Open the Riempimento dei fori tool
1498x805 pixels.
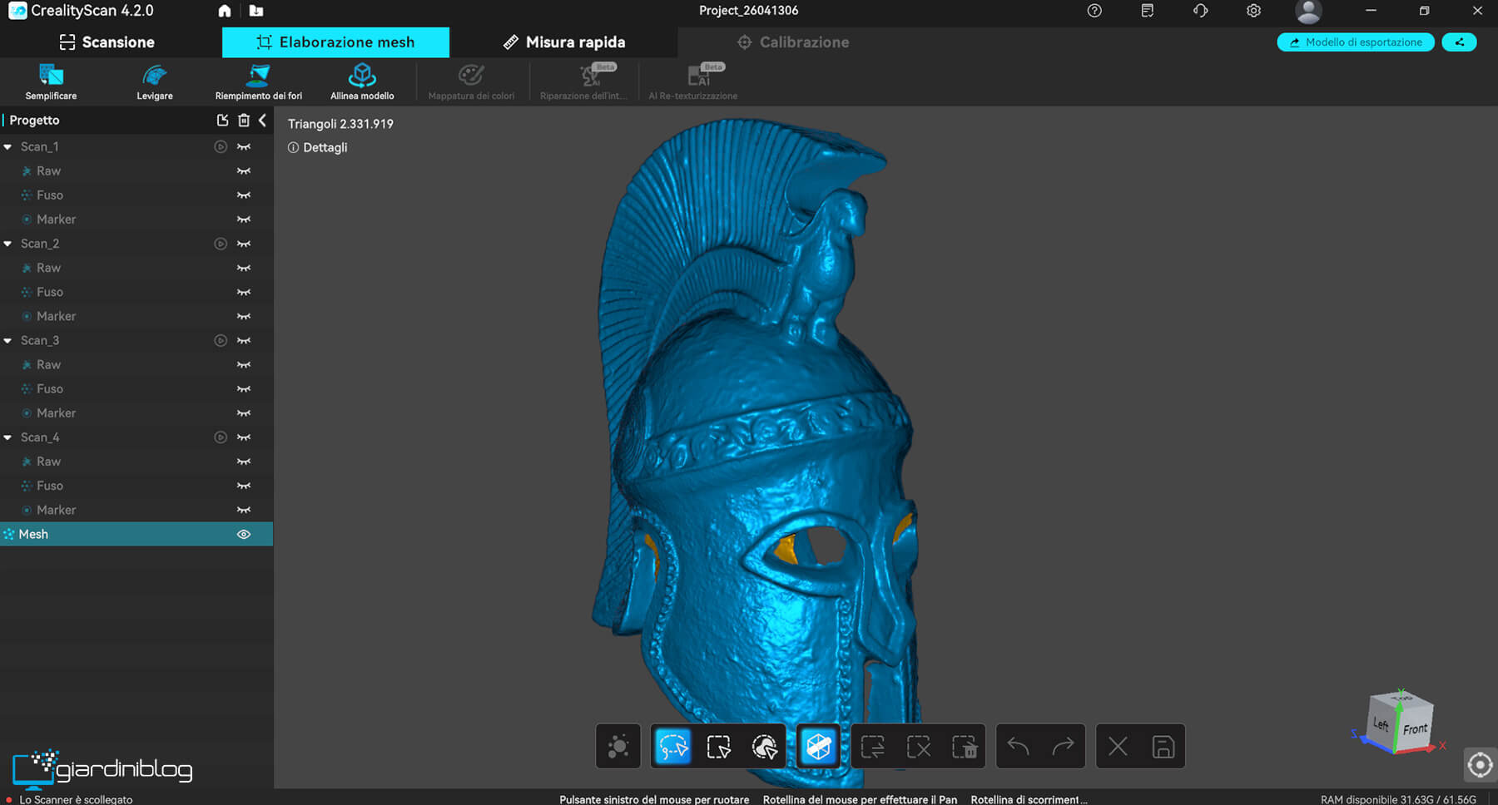tap(259, 81)
